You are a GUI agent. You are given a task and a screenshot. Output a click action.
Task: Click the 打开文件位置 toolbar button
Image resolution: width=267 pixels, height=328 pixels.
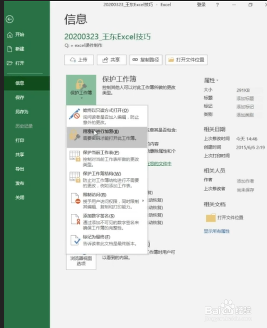pos(186,60)
